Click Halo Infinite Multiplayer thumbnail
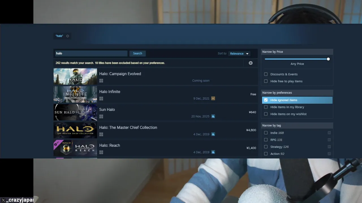362x203 pixels. (x=75, y=94)
